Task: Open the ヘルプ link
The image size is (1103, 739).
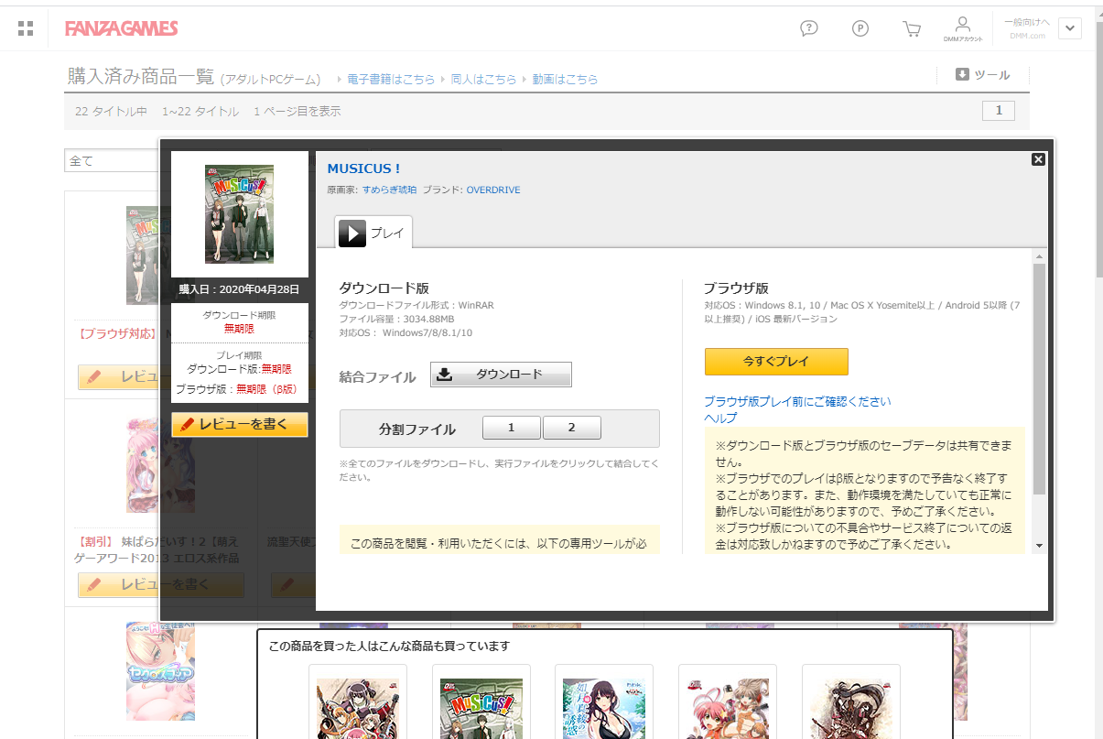Action: tap(720, 418)
